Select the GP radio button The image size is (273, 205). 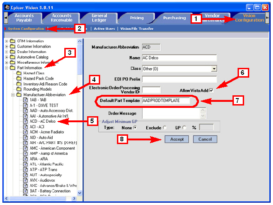(184, 128)
